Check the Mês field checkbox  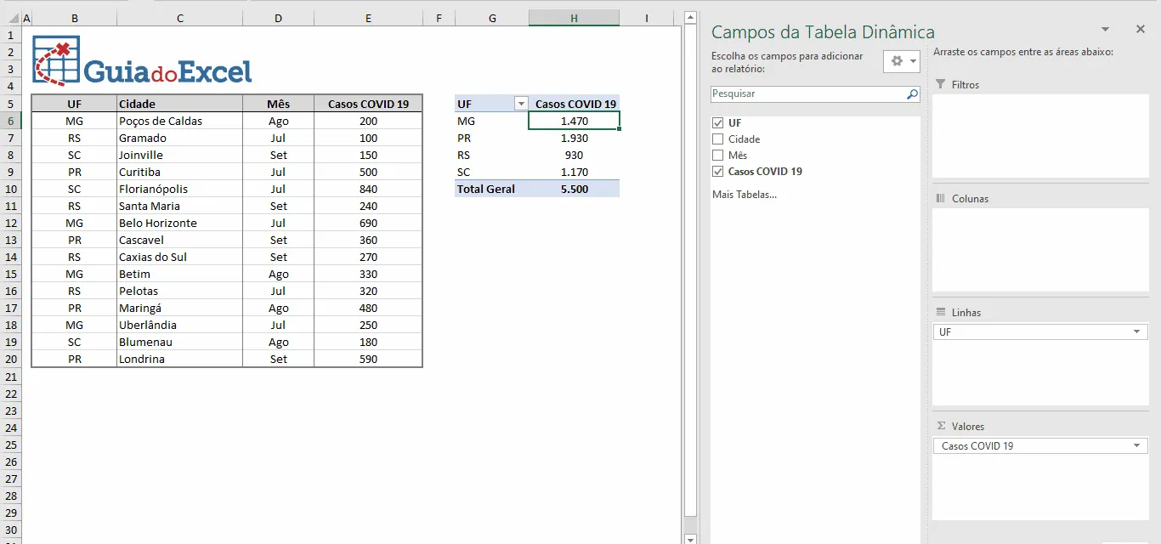pyautogui.click(x=718, y=156)
